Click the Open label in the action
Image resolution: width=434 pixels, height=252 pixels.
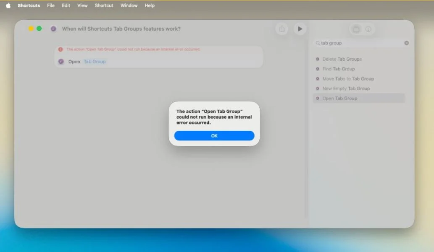(x=74, y=62)
